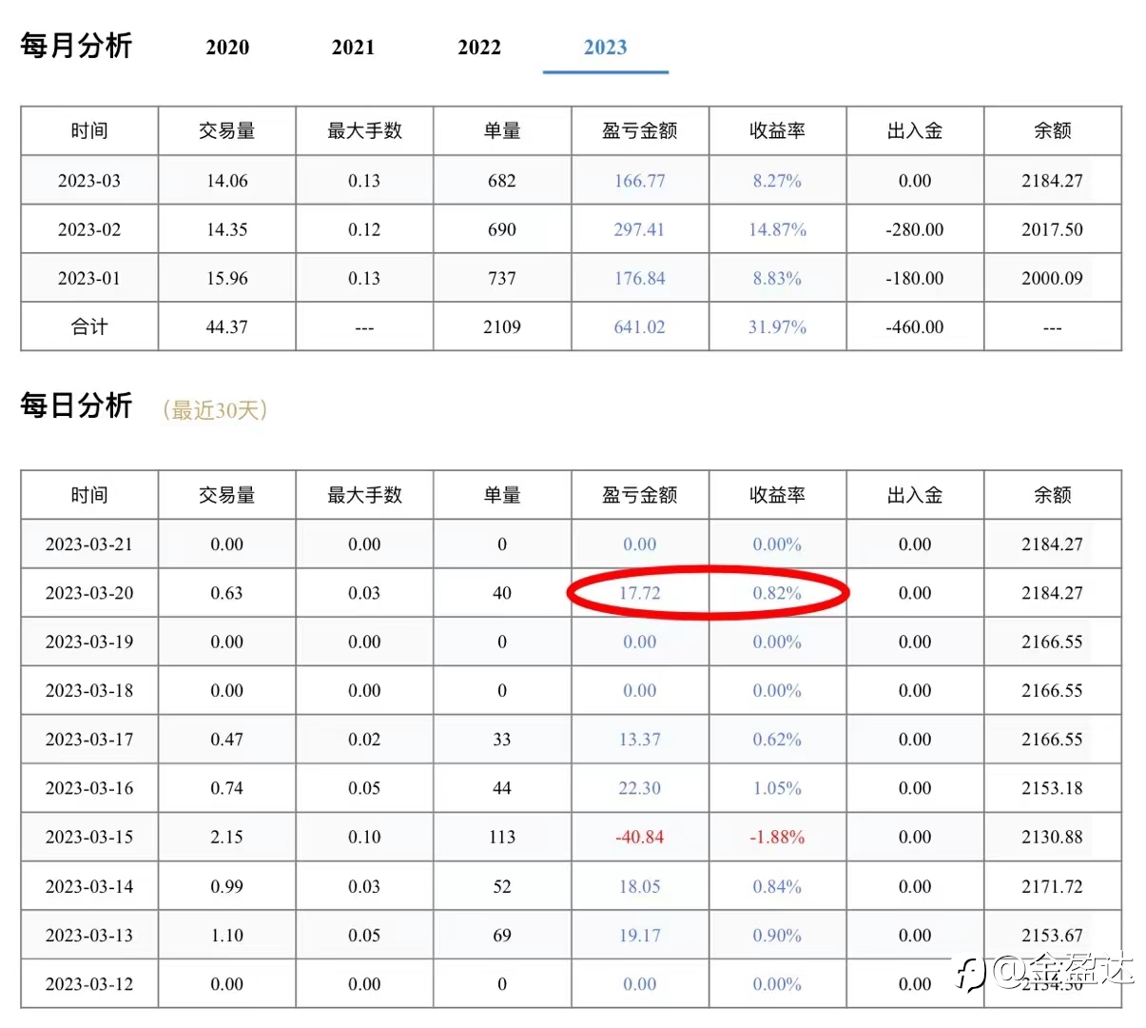The height and width of the screenshot is (1028, 1146).
Task: Click monthly table header 盈亏金额
Action: tap(640, 131)
